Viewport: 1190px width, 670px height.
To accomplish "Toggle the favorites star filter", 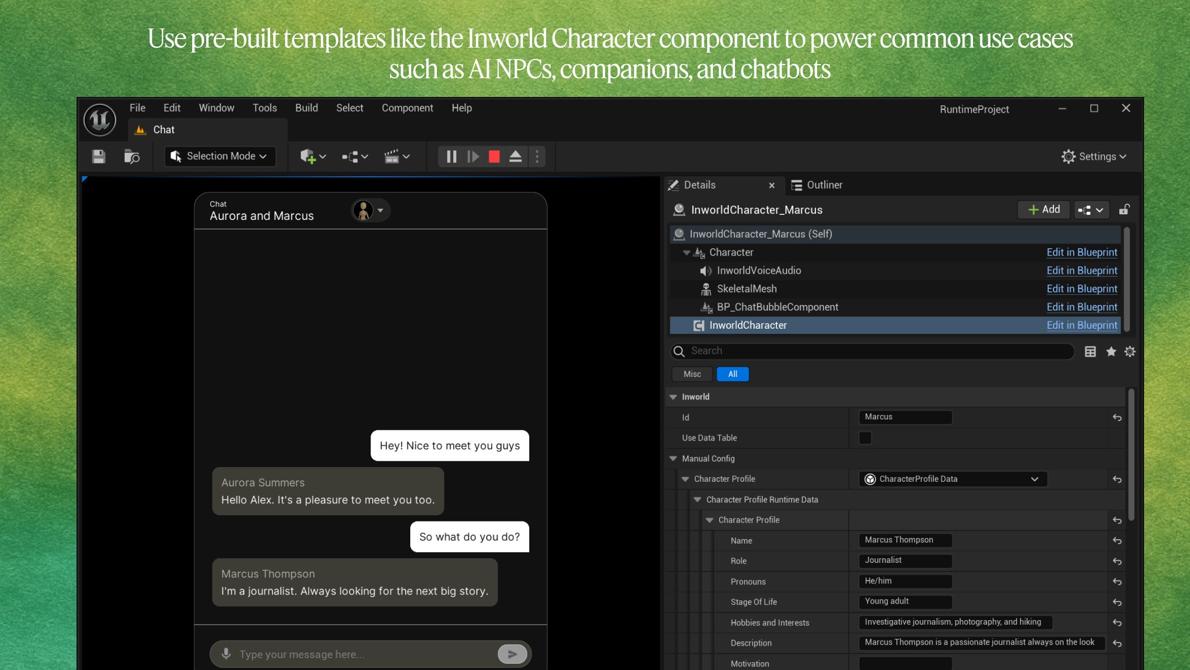I will click(1111, 351).
